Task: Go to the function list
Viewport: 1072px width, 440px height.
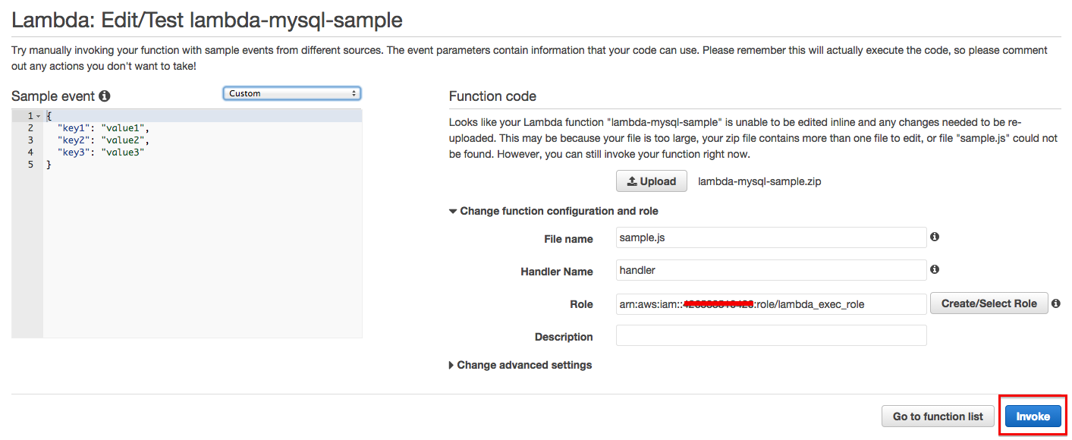Action: (938, 416)
